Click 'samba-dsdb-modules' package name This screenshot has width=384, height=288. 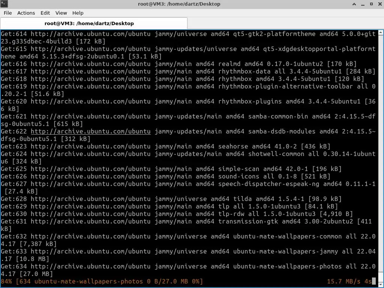[x=282, y=132]
